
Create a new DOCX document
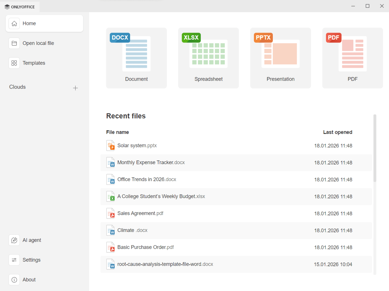pos(136,58)
